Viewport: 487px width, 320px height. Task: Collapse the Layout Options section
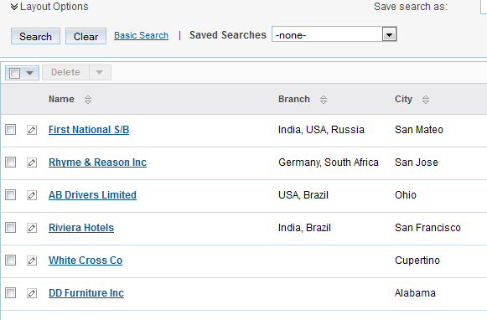coord(49,7)
